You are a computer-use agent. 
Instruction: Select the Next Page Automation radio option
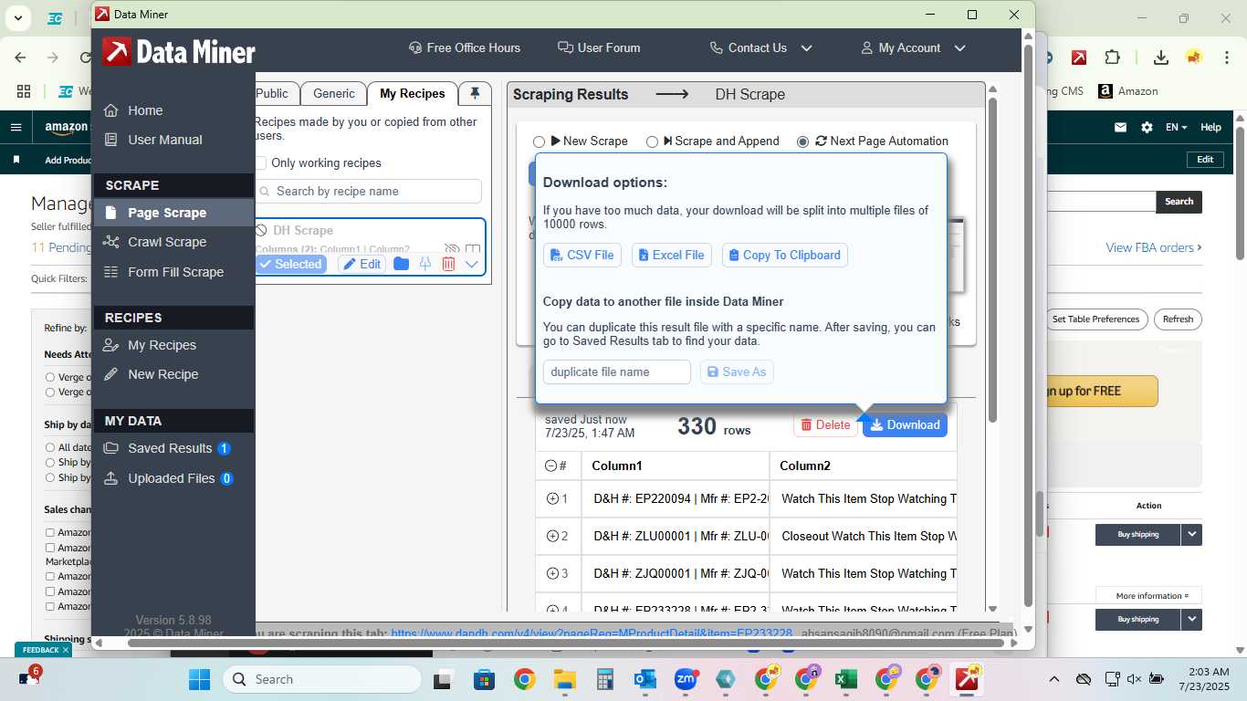coord(802,141)
